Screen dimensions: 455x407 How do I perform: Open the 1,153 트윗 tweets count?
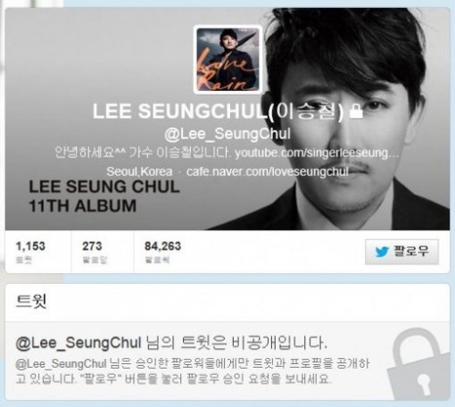click(30, 252)
